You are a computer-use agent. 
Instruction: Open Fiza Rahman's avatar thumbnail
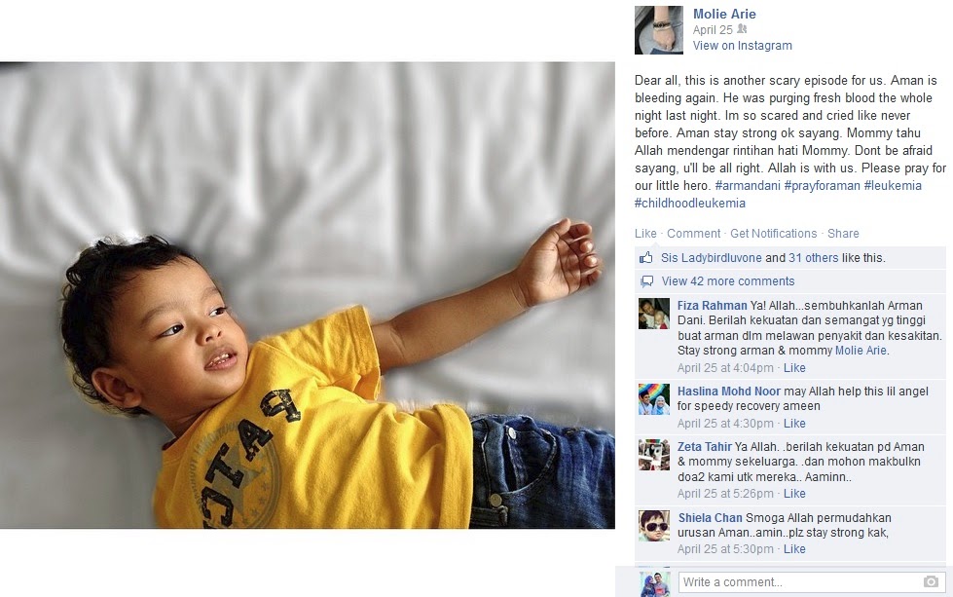[654, 314]
